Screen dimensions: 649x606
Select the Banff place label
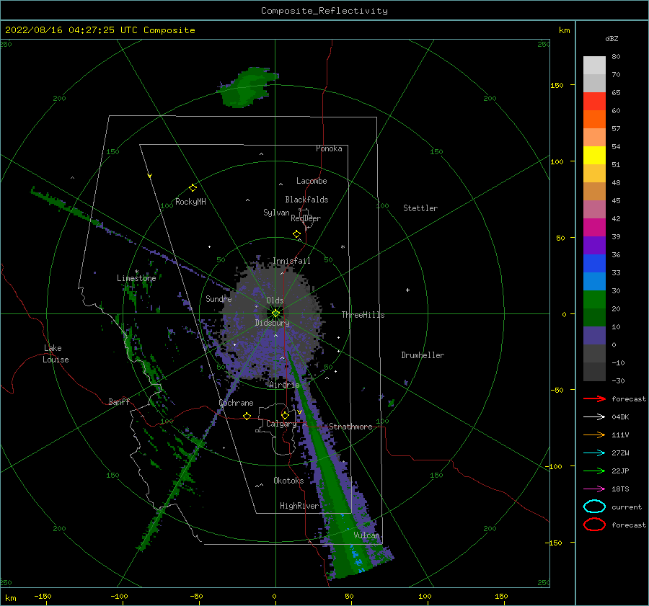[x=119, y=401]
